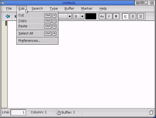The width and height of the screenshot is (156, 118).
Task: Set left text alignment
Action: tap(125, 16)
